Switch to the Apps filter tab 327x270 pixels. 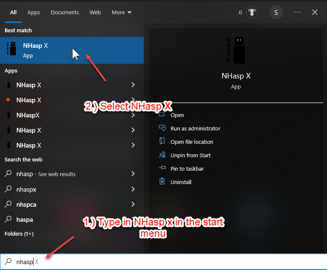34,12
